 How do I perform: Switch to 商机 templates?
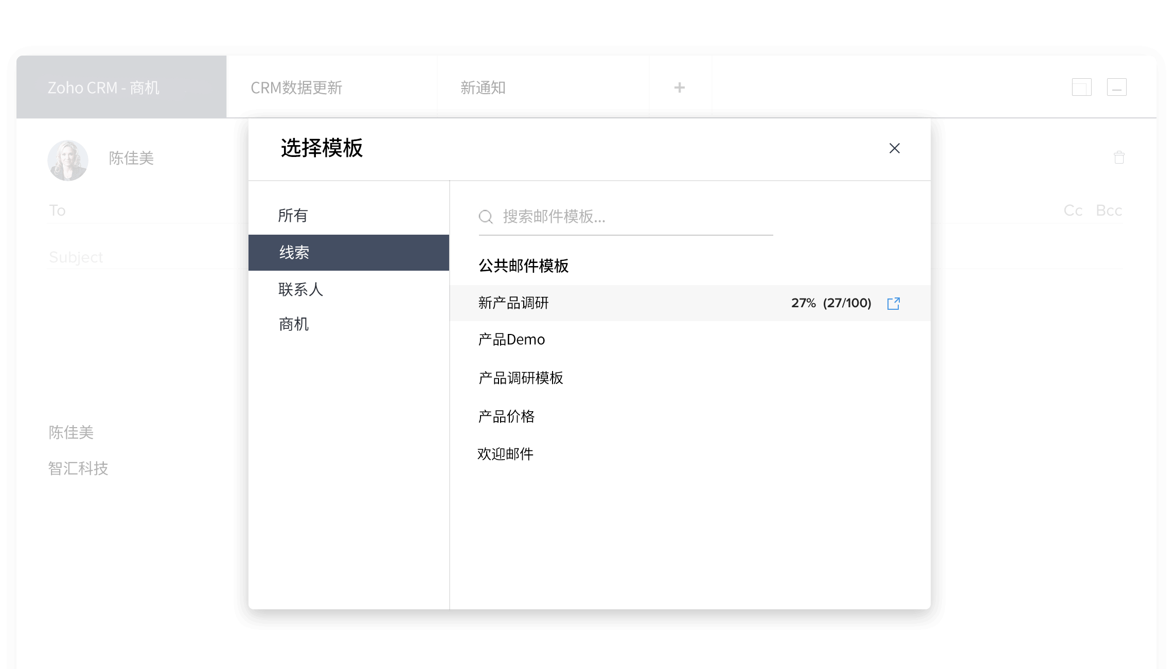294,324
